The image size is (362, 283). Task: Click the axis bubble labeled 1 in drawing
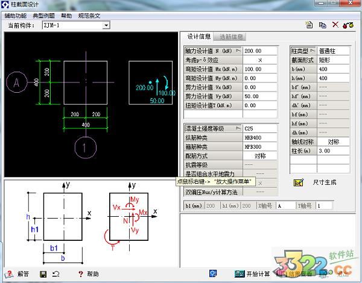pyautogui.click(x=86, y=148)
